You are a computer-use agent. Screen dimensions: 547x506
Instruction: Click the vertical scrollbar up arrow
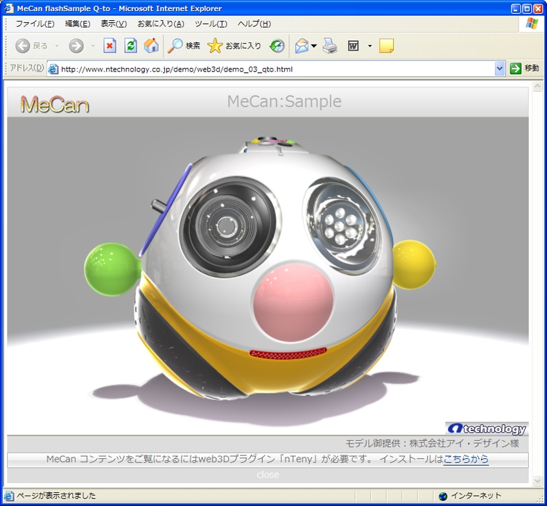537,86
